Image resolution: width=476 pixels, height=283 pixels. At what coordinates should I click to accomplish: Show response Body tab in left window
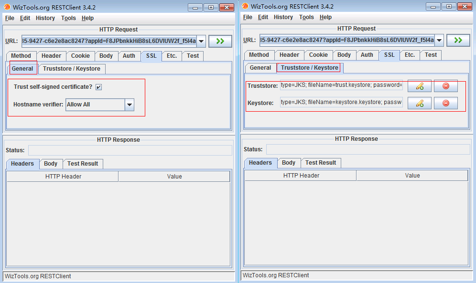point(51,164)
